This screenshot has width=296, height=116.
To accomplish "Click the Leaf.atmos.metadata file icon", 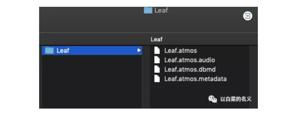I will 157,79.
